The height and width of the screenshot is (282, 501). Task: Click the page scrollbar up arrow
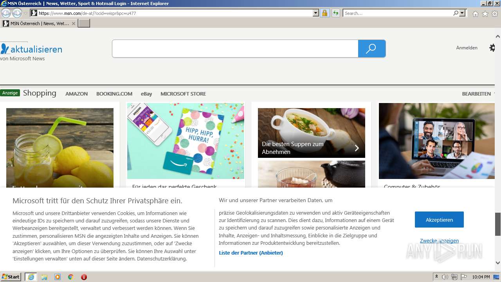(x=498, y=36)
